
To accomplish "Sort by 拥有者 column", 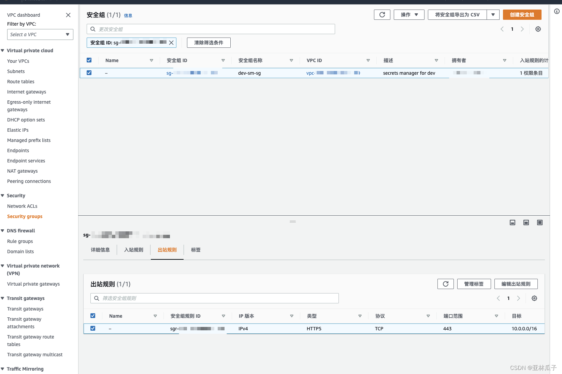I will pyautogui.click(x=505, y=60).
